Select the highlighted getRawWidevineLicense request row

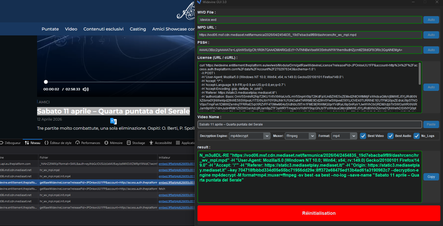pos(97,183)
